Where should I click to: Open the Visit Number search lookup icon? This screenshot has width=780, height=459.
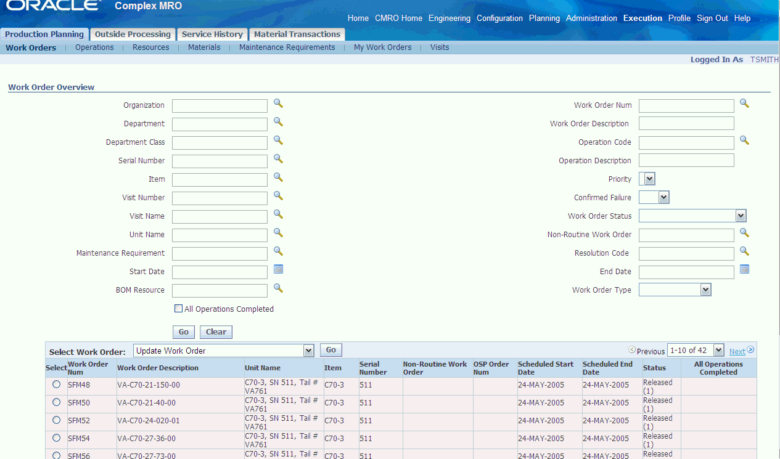278,196
